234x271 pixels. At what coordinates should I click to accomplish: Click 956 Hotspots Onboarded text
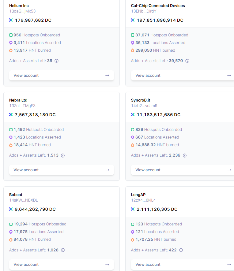(x=37, y=35)
